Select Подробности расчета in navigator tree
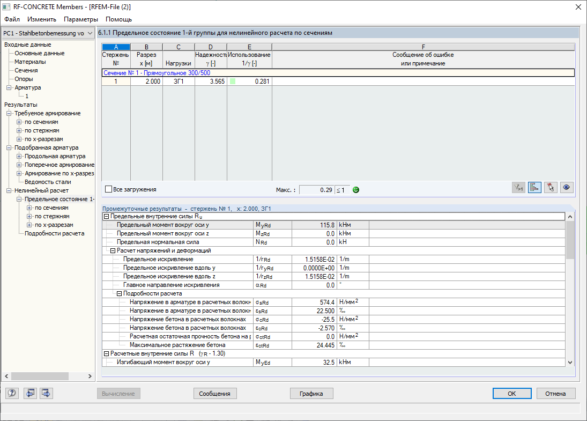The image size is (587, 421). click(54, 233)
